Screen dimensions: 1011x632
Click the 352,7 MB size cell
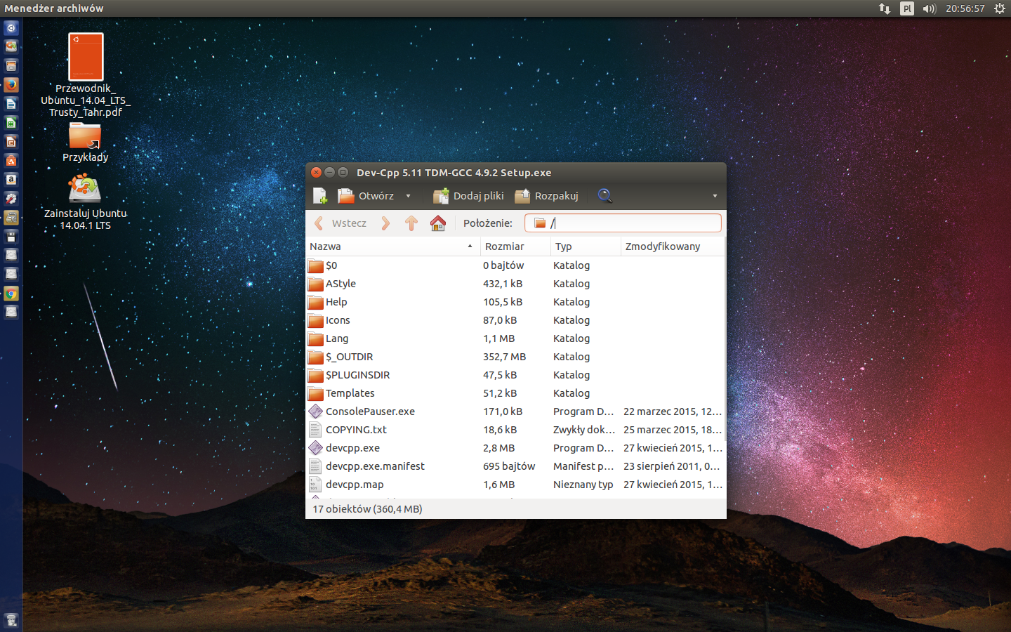pos(504,357)
